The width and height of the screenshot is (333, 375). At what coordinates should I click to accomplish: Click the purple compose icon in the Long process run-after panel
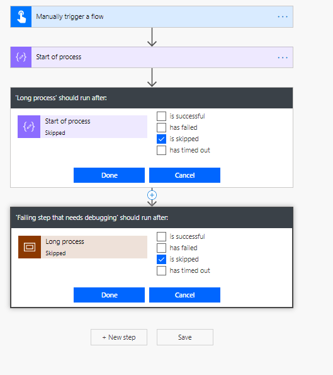tap(29, 127)
